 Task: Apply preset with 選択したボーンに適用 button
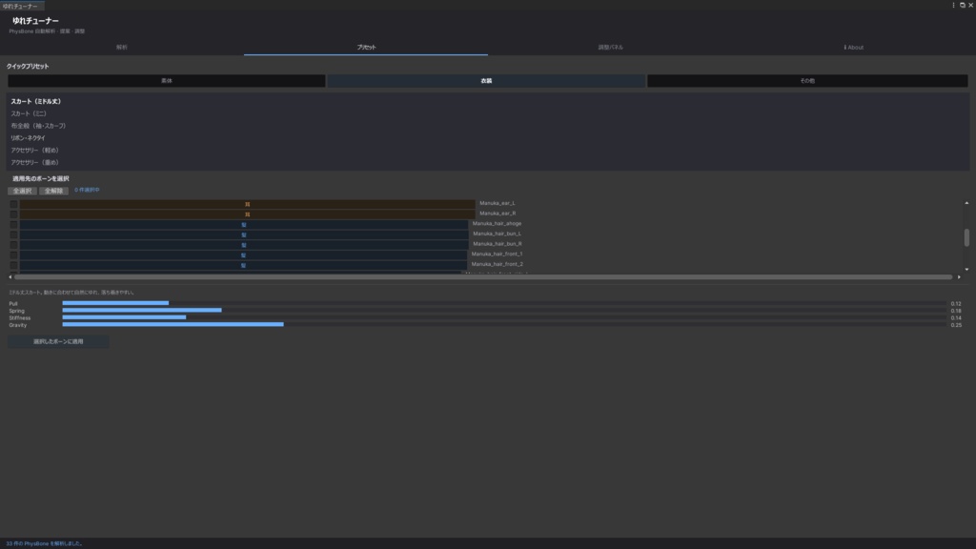pyautogui.click(x=58, y=342)
